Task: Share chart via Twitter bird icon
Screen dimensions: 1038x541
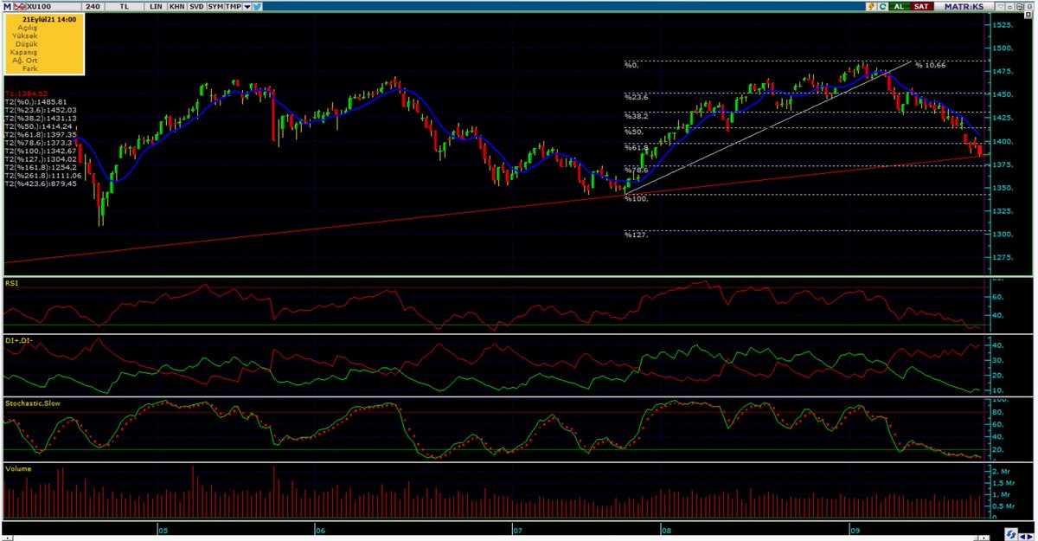Action: (x=257, y=6)
